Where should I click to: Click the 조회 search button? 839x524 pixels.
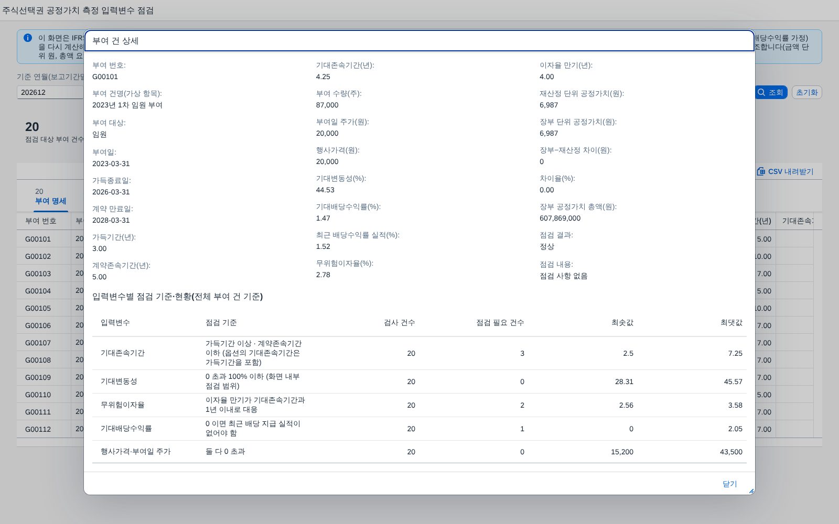771,92
